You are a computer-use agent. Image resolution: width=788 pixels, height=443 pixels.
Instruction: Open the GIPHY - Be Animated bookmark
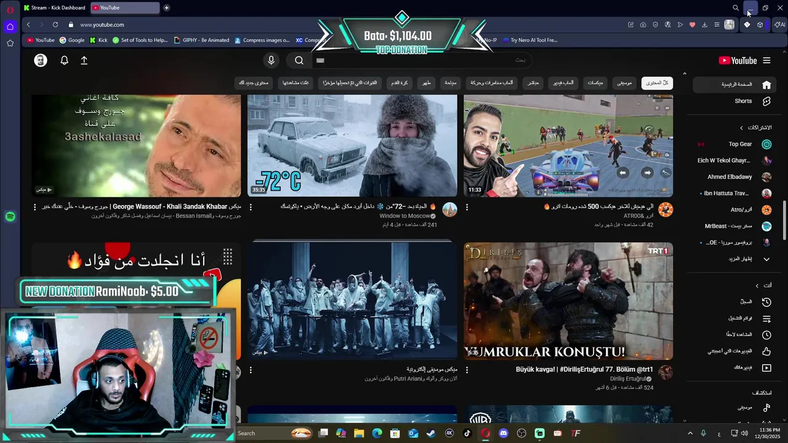201,40
